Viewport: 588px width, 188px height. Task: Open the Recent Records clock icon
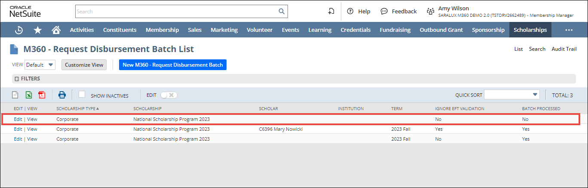pyautogui.click(x=19, y=30)
